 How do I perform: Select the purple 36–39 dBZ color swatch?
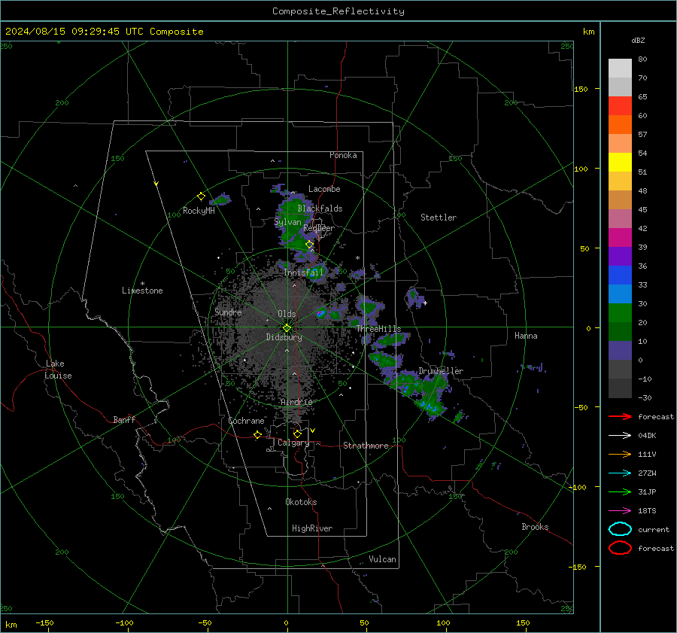[x=620, y=257]
